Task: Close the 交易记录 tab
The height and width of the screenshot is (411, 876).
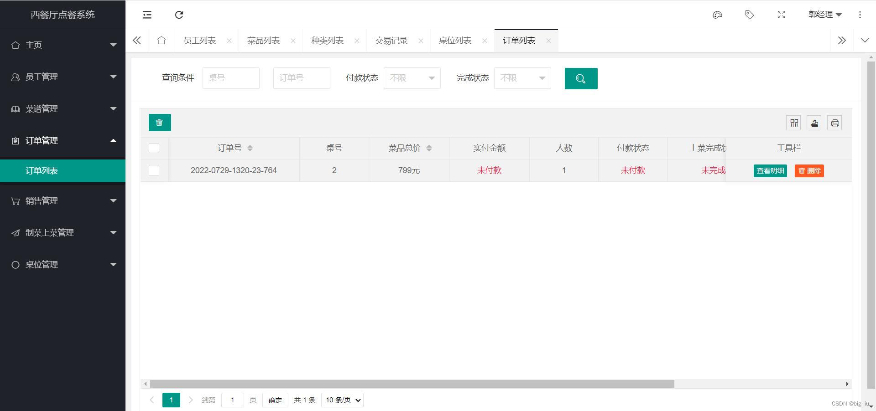Action: pos(421,41)
